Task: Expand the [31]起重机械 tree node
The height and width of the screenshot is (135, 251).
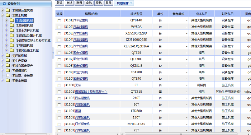Action: tap(6, 20)
